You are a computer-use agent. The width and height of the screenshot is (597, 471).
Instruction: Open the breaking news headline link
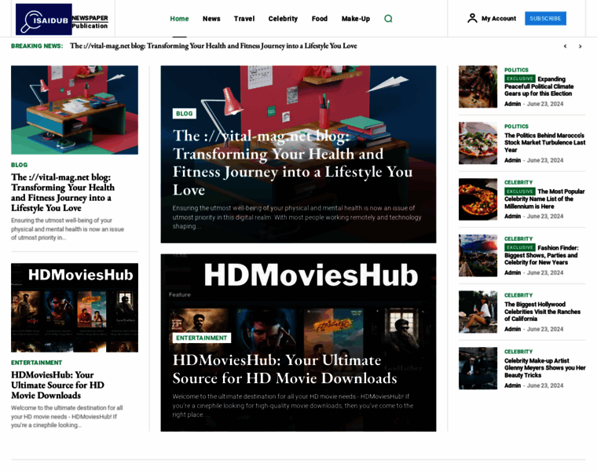pyautogui.click(x=213, y=46)
